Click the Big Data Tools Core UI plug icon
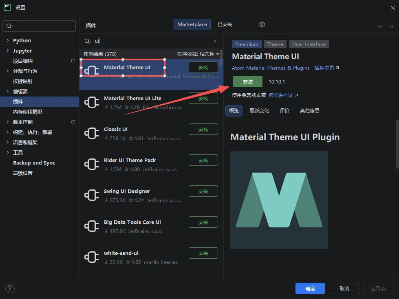The image size is (399, 299). 92,226
